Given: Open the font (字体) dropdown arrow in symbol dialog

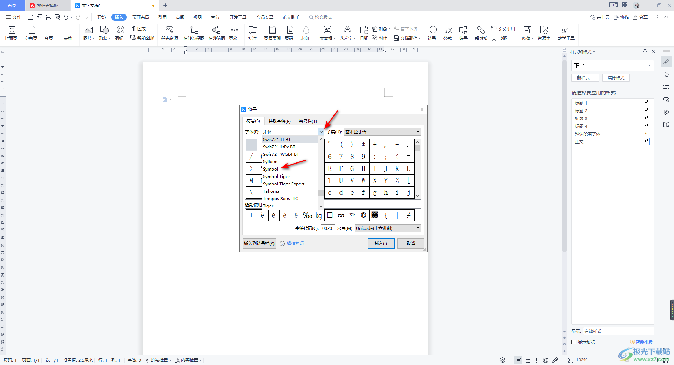Looking at the screenshot, I should (x=321, y=132).
